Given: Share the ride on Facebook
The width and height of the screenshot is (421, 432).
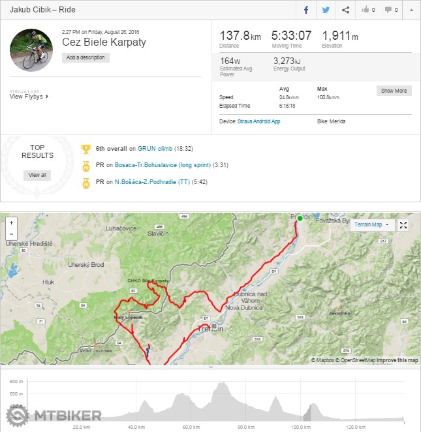Looking at the screenshot, I should [x=305, y=10].
